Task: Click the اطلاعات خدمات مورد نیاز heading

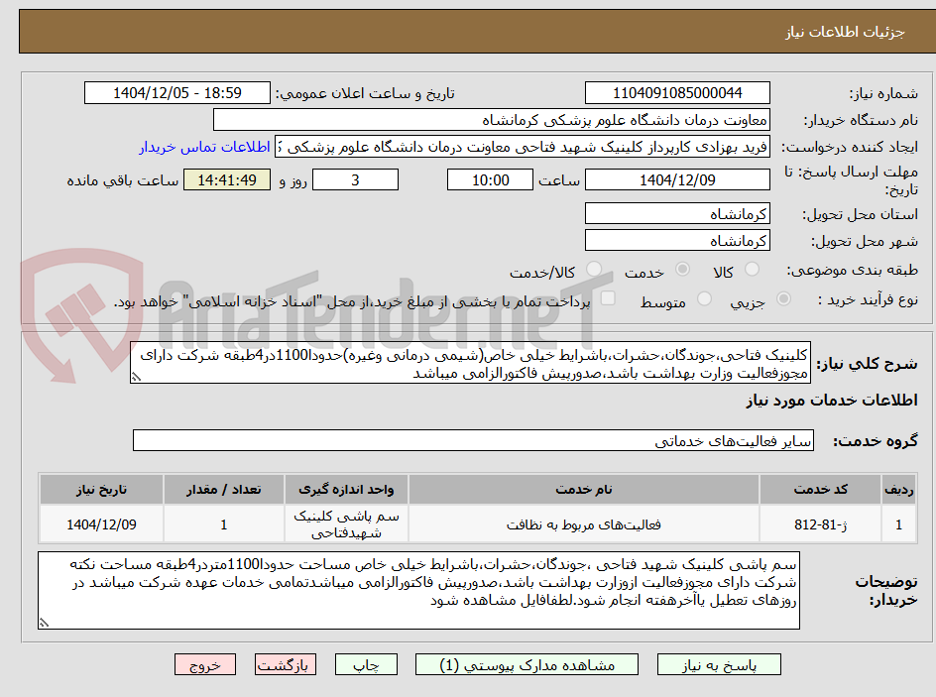Action: pos(832,401)
